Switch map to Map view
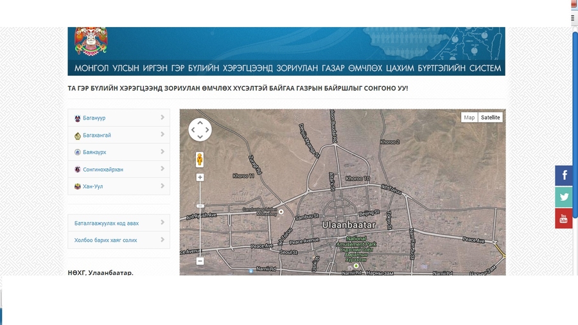This screenshot has height=325, width=578. 469,118
